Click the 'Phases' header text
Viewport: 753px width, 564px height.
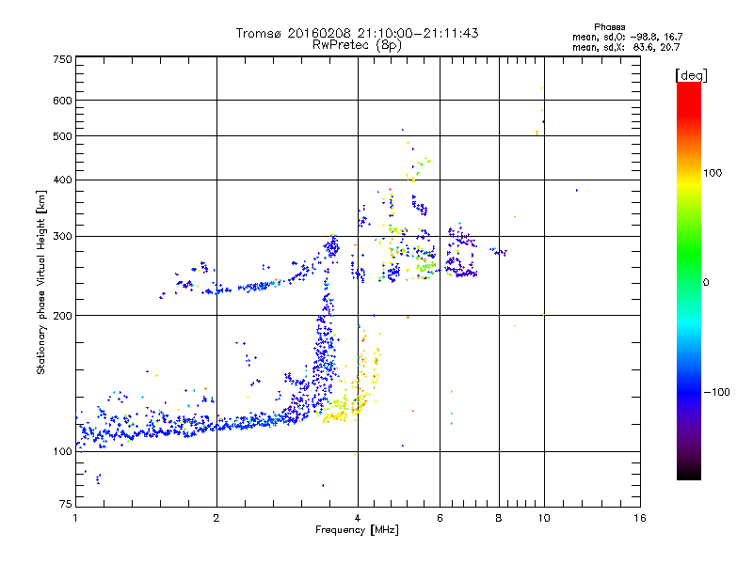click(609, 27)
